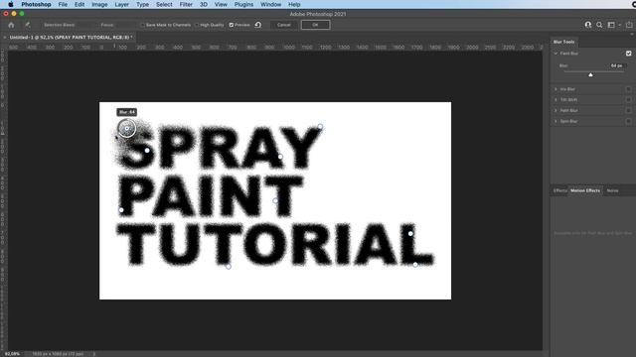Click the zoom percentage in status bar
The width and height of the screenshot is (636, 357).
[12, 354]
